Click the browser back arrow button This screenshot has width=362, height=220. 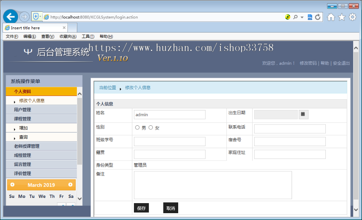pyautogui.click(x=10, y=16)
